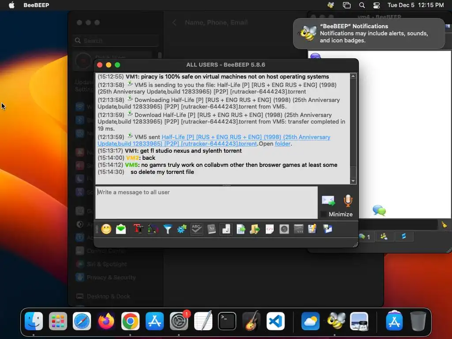Open chat settings blue gears icon
Screen dimensions: 452x339
click(x=182, y=229)
